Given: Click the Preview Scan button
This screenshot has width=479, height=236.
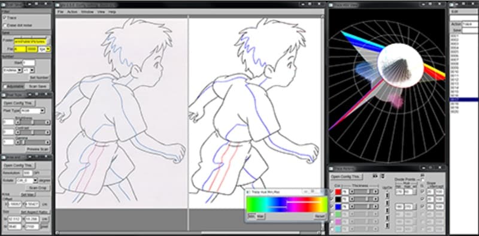Looking at the screenshot, I should [38, 150].
